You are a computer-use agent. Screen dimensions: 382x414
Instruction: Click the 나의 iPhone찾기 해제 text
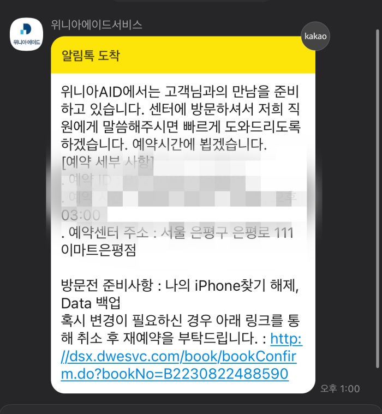(x=232, y=285)
